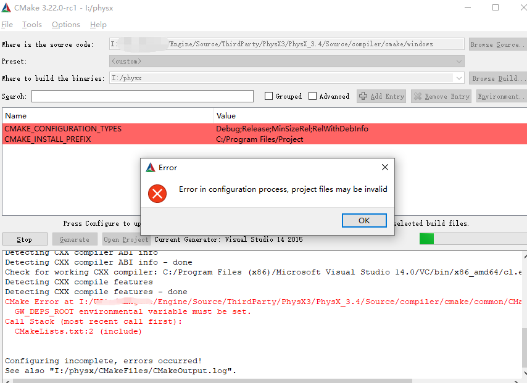The image size is (527, 383).
Task: Click the 'Detecting CXX compile features - done' line
Action: (x=96, y=292)
